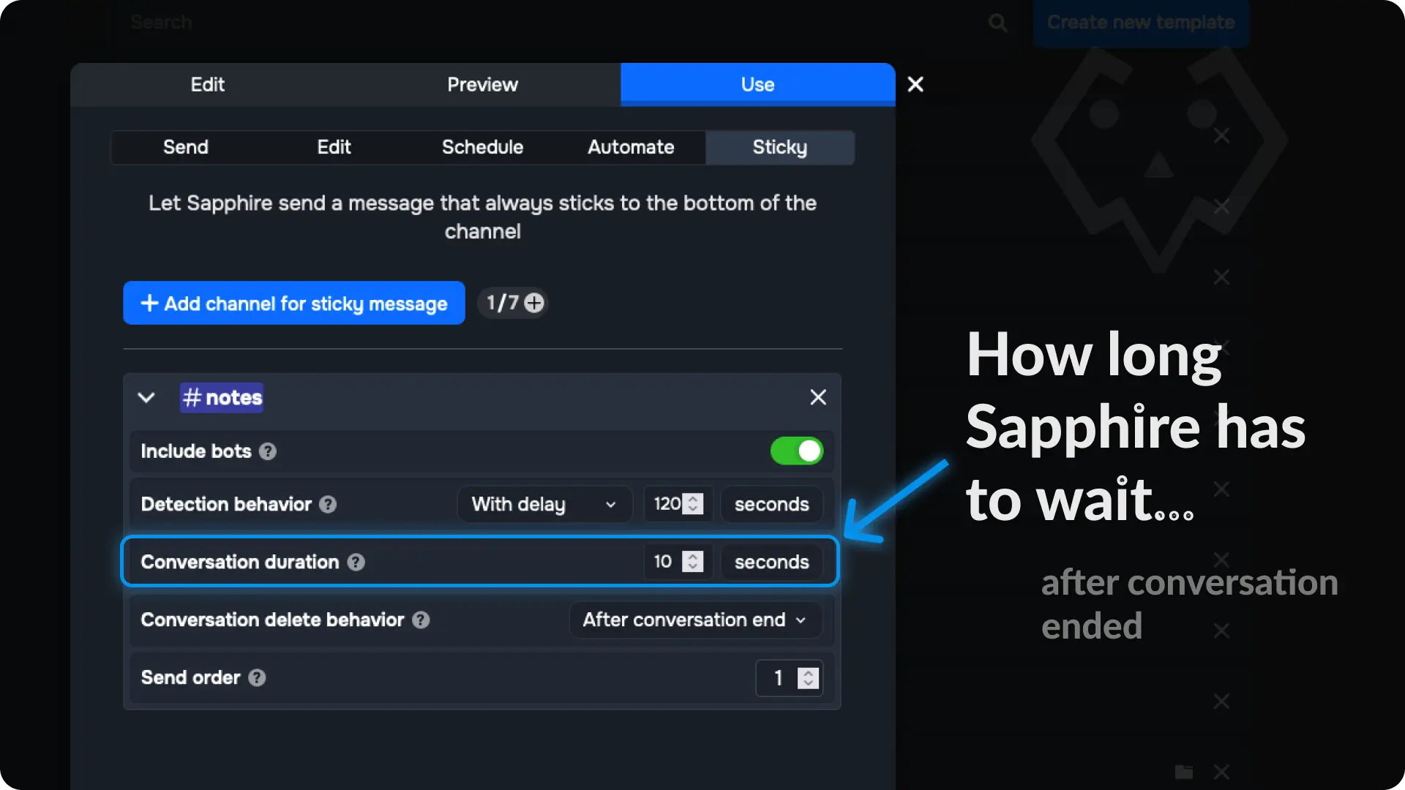The image size is (1405, 790).
Task: Click Create new template button
Action: (1141, 23)
